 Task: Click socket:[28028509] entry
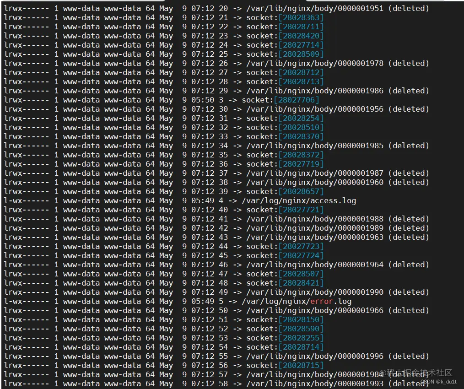pos(285,54)
